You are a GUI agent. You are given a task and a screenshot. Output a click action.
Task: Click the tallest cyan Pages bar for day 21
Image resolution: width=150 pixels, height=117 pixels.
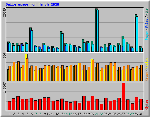coord(98,31)
